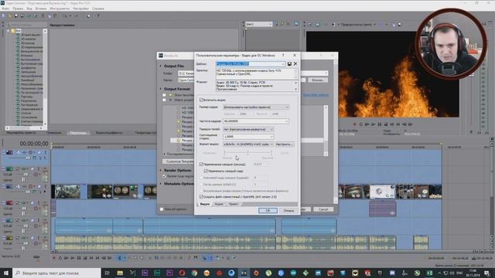Image resolution: width=495 pixels, height=278 pixels.
Task: Click Stop in the timeline transport bar
Action: coord(85,258)
